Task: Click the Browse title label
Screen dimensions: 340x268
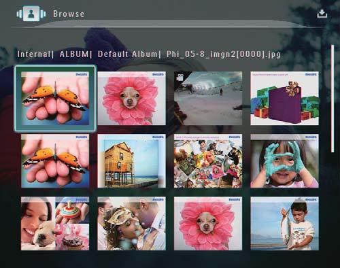Action: coord(69,14)
